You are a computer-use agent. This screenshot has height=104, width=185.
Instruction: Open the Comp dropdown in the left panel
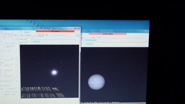9,35
